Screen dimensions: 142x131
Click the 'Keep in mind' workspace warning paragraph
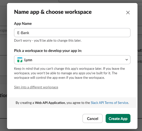(69, 73)
